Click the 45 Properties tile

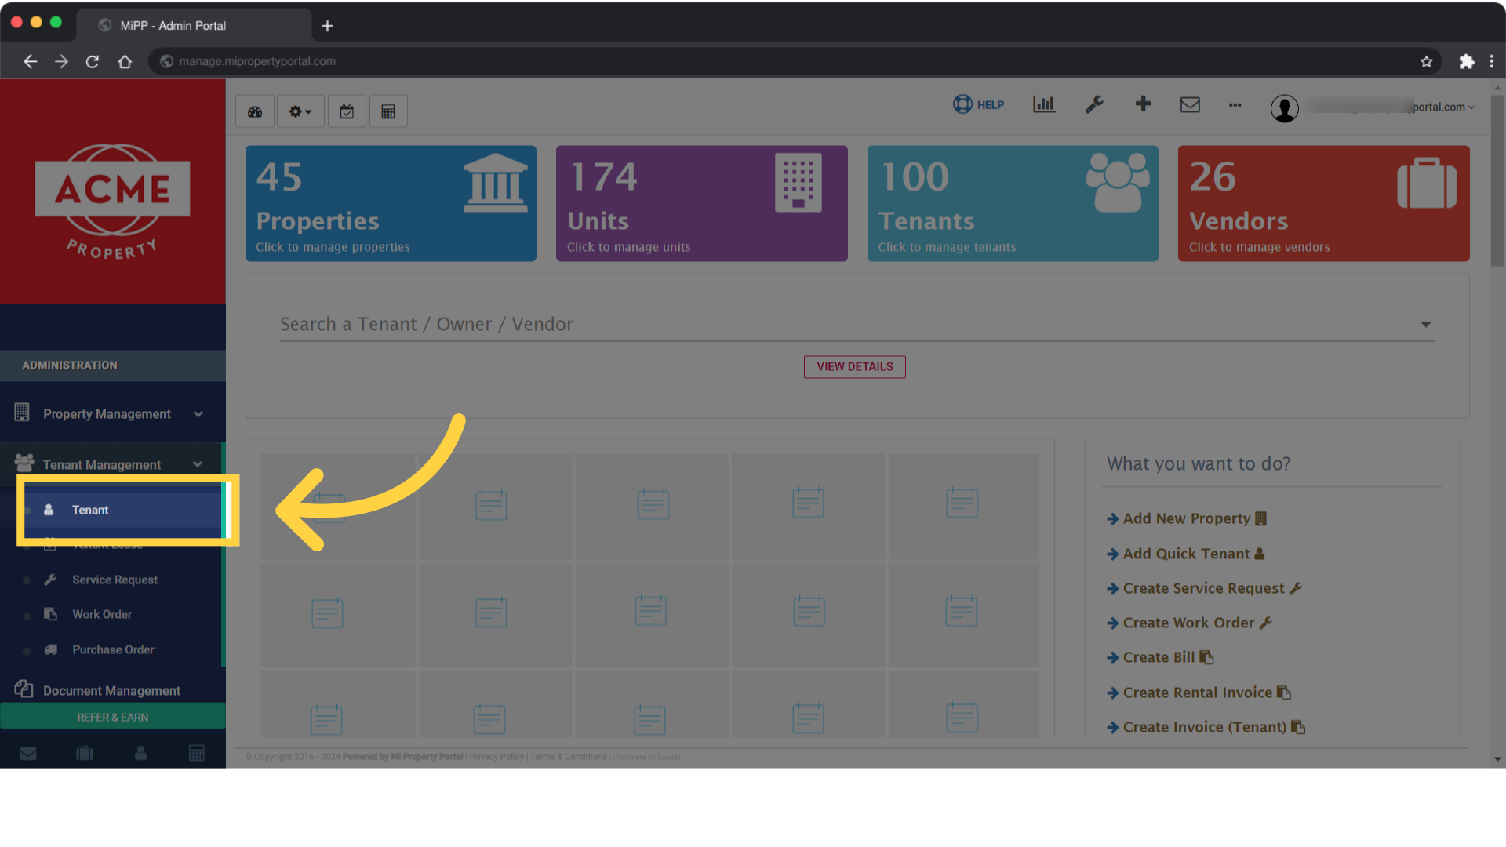(x=390, y=203)
